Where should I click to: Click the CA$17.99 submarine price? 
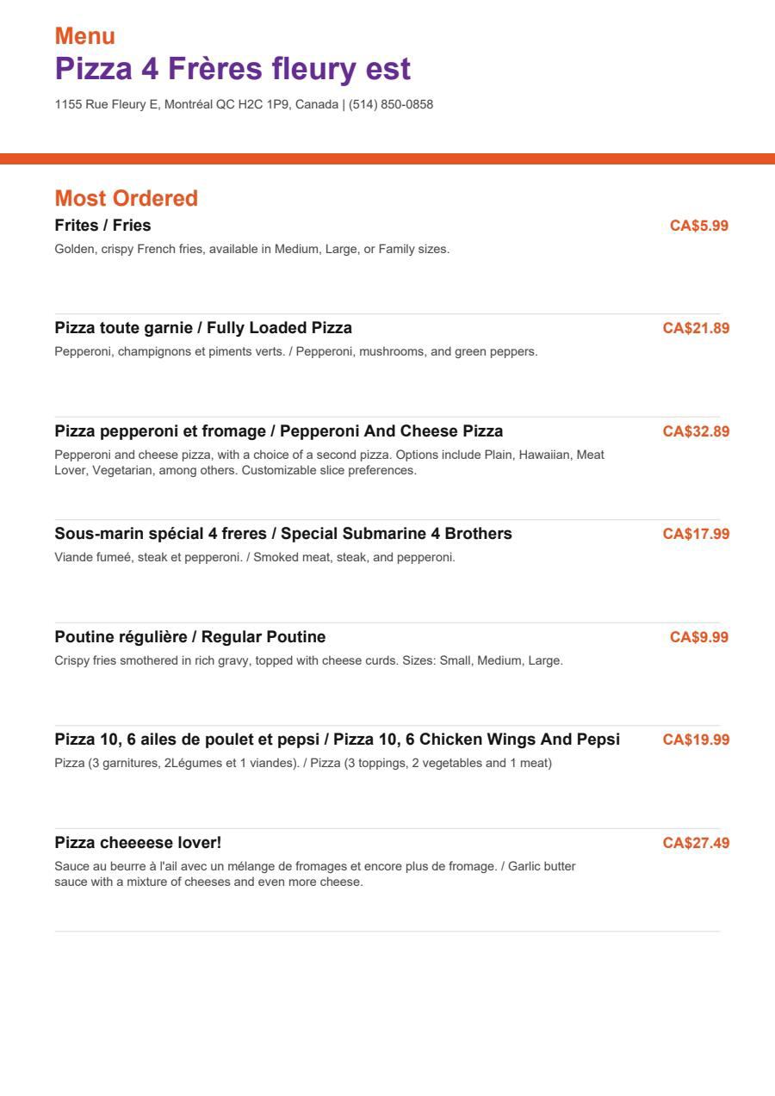coord(696,534)
